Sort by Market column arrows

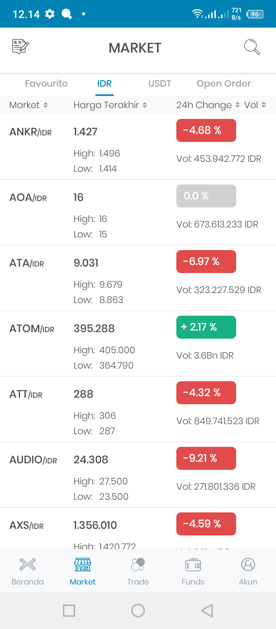point(46,105)
